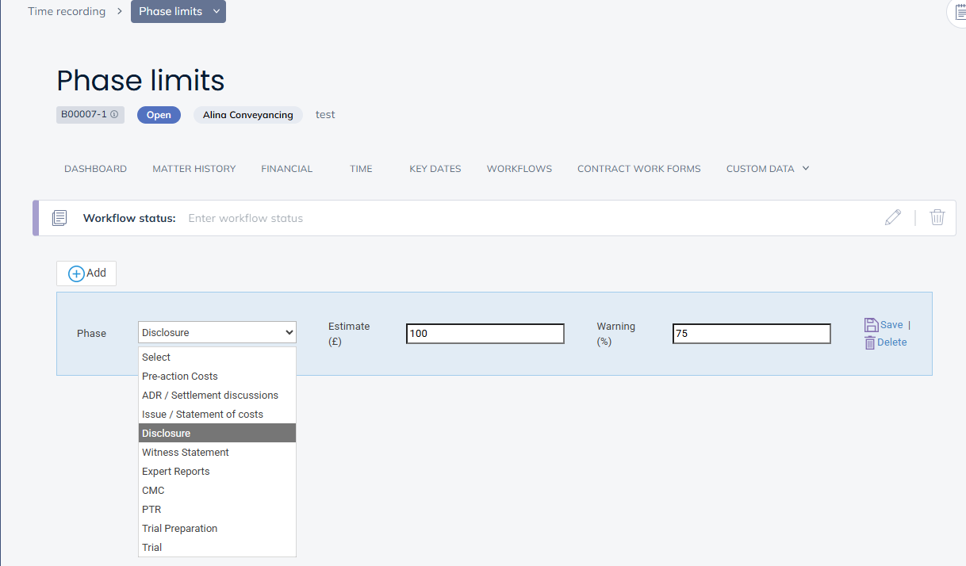Open the Financial tab
The width and height of the screenshot is (966, 566).
(286, 169)
